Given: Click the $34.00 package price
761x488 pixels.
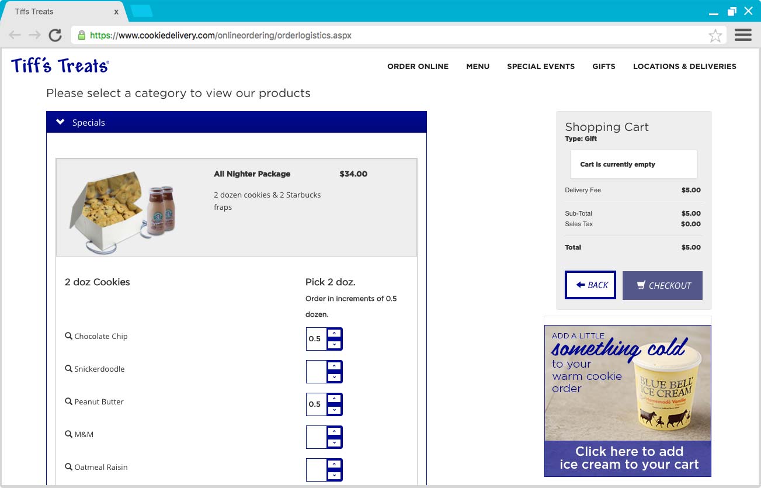Looking at the screenshot, I should (x=353, y=174).
